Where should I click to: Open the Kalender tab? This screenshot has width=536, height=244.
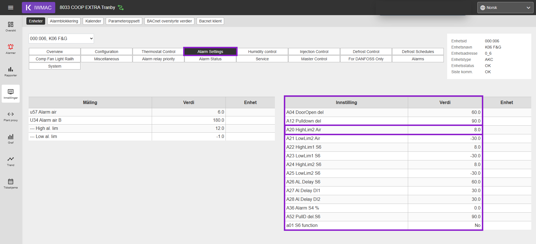tap(93, 21)
